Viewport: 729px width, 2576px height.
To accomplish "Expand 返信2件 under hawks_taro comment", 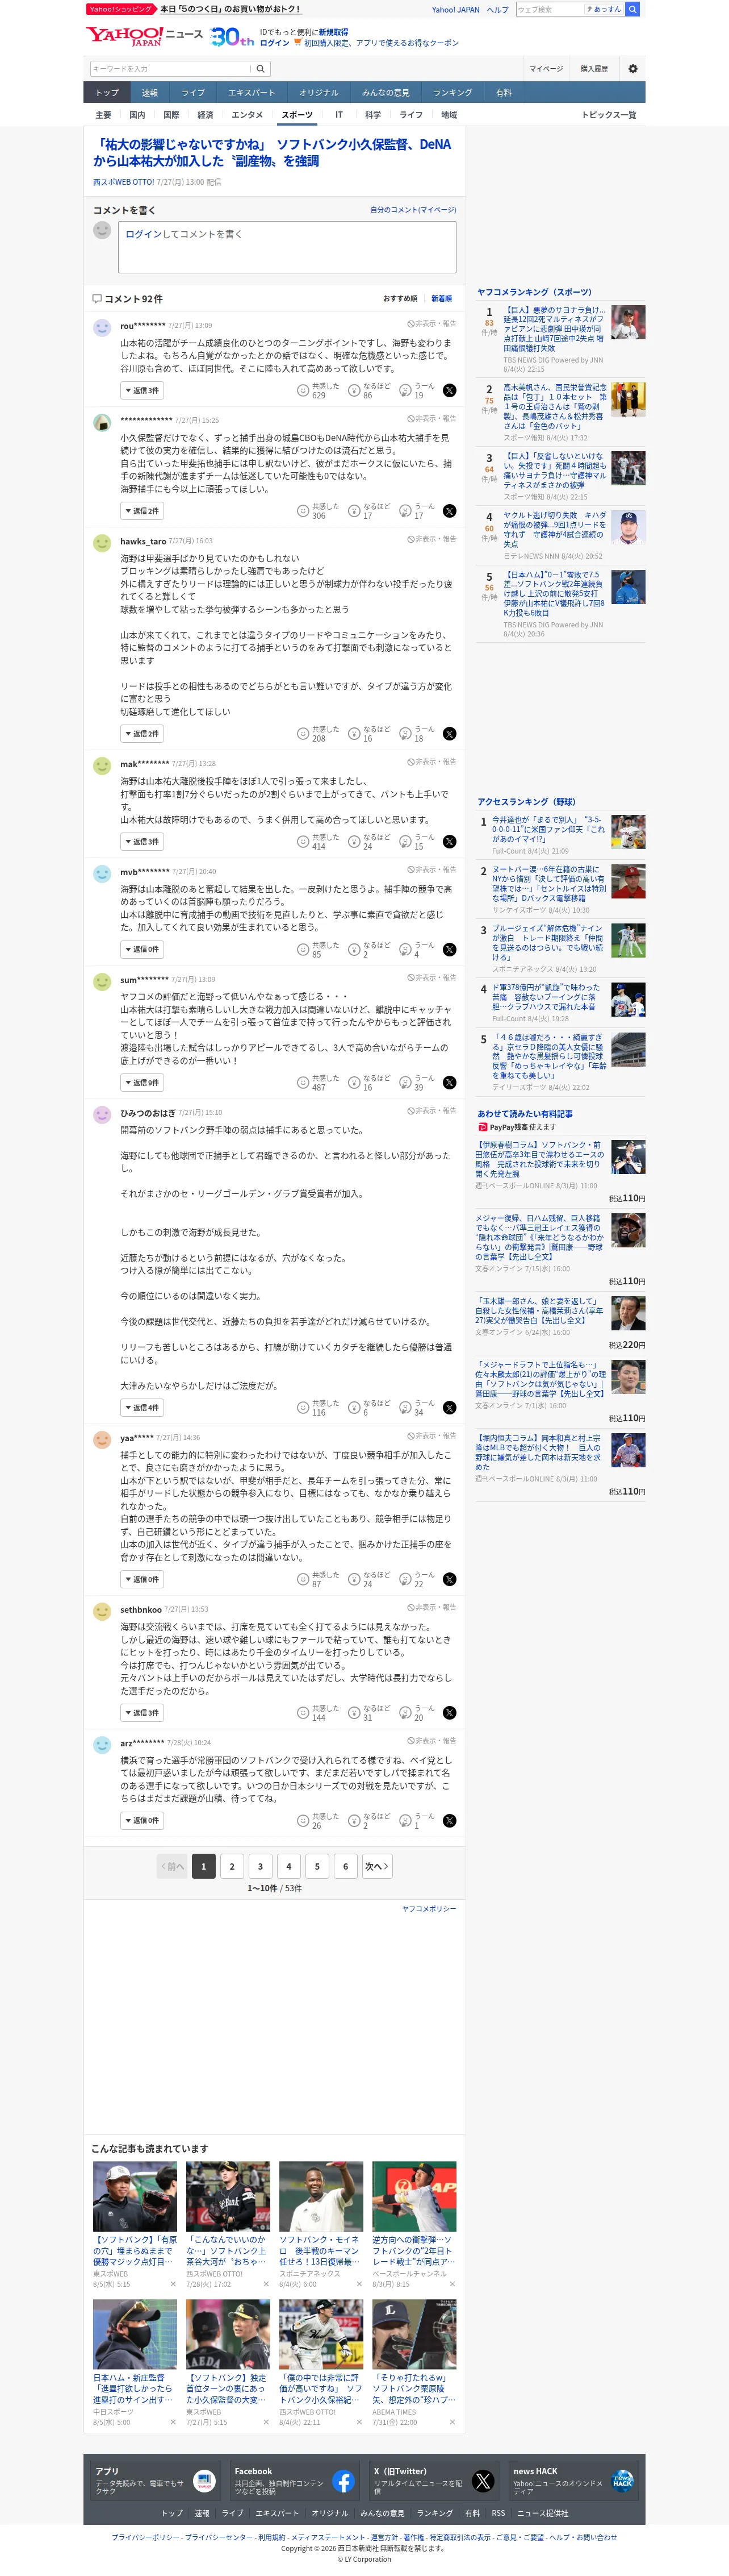I will click(142, 734).
